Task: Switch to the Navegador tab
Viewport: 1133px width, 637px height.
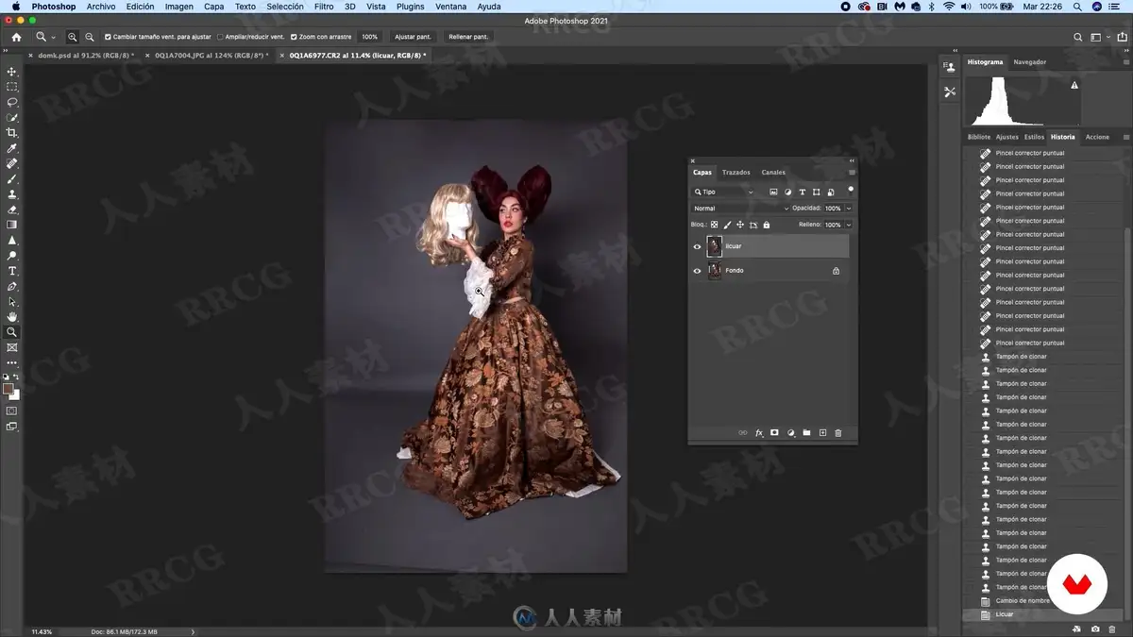Action: pos(1030,62)
